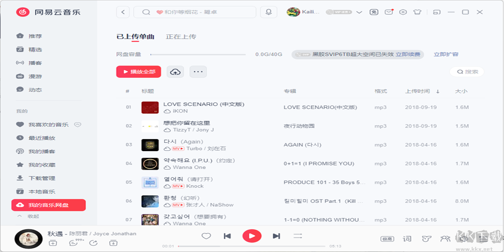Click the 立即扩容 storage link
The height and width of the screenshot is (252, 504).
(447, 54)
